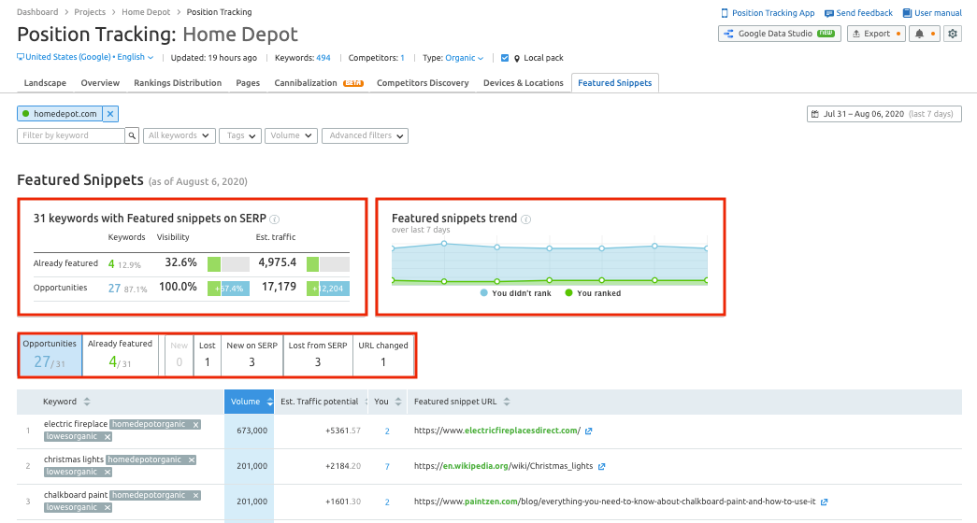Click the electricfireplacesdirect.com URL
The height and width of the screenshot is (523, 977).
point(497,431)
